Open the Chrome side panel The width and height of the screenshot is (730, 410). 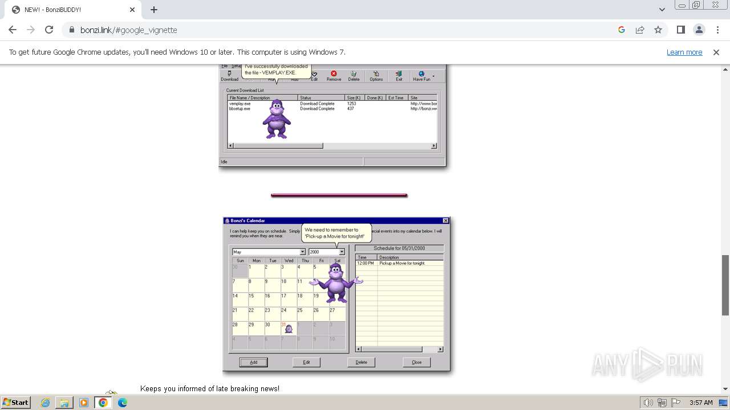click(681, 30)
